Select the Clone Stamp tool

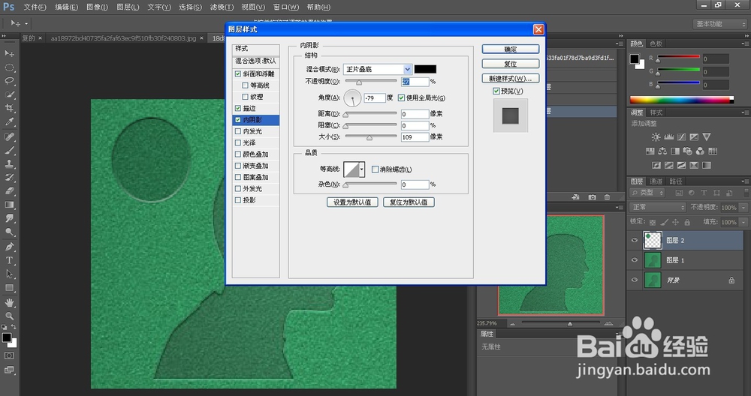pyautogui.click(x=9, y=163)
